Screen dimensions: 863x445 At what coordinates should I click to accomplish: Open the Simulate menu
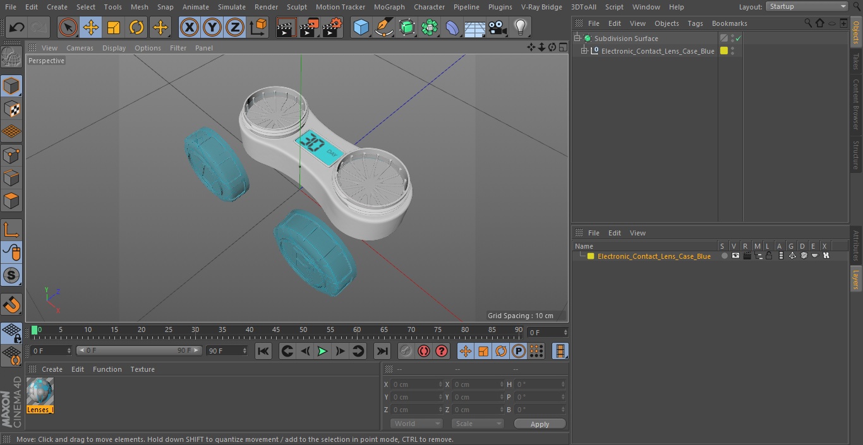[x=232, y=7]
